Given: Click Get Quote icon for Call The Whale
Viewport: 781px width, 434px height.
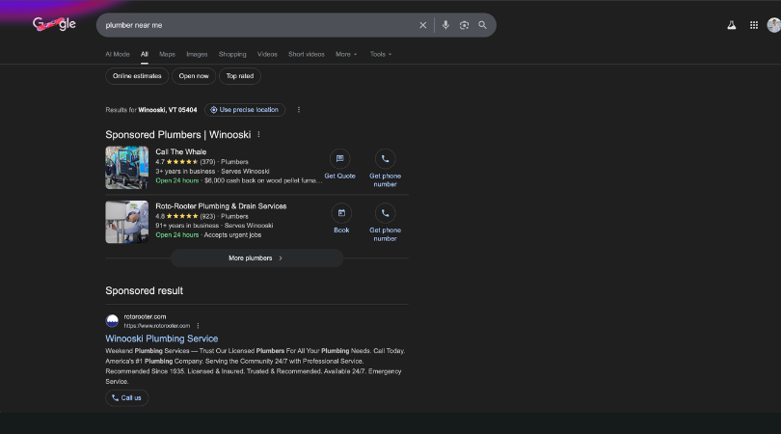Looking at the screenshot, I should pyautogui.click(x=339, y=159).
